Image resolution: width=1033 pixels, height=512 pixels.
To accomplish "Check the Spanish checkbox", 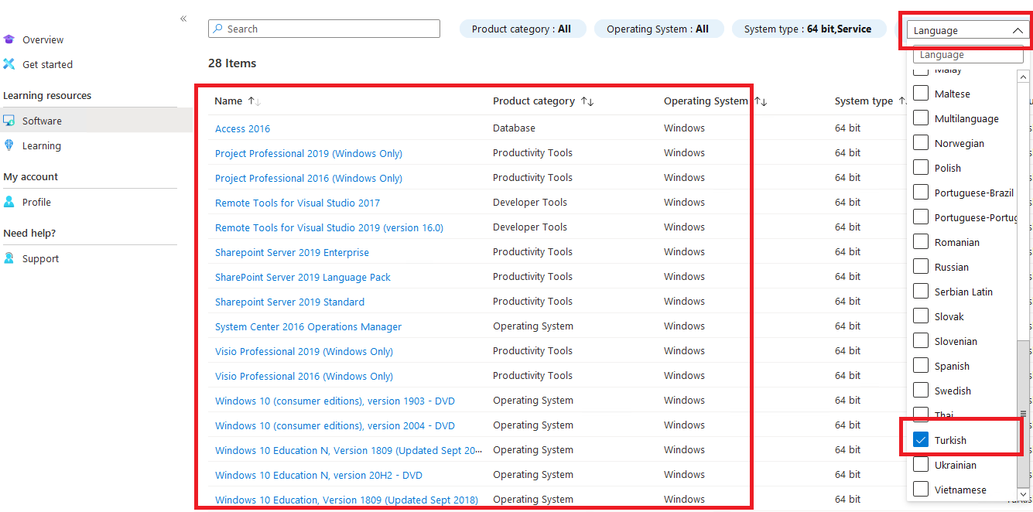I will click(921, 366).
